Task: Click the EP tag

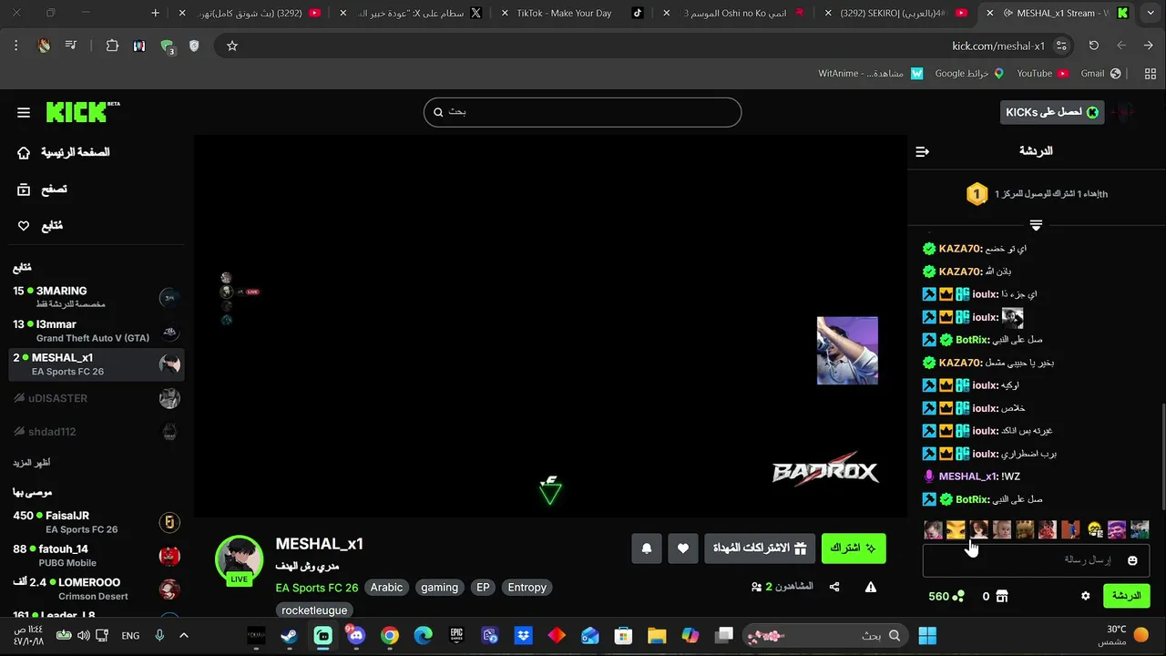Action: [483, 588]
